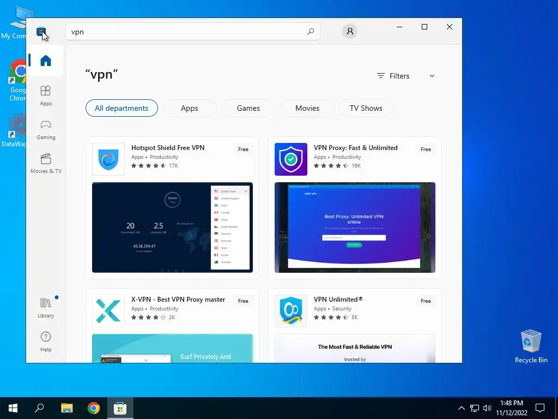
Task: Open the Library in the sidebar
Action: 46,308
